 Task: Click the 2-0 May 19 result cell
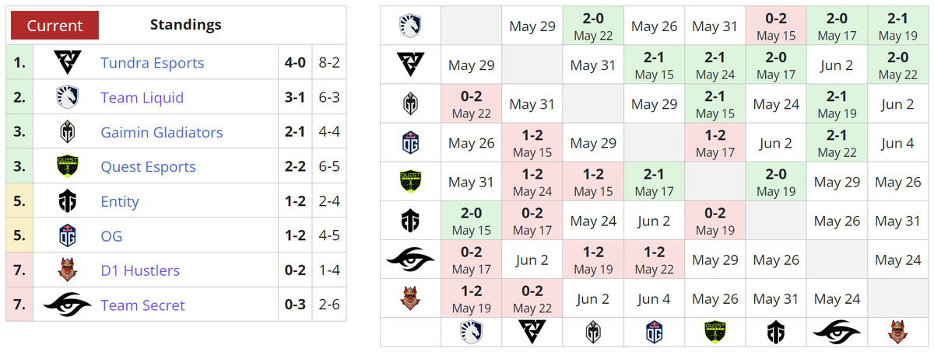[x=776, y=182]
